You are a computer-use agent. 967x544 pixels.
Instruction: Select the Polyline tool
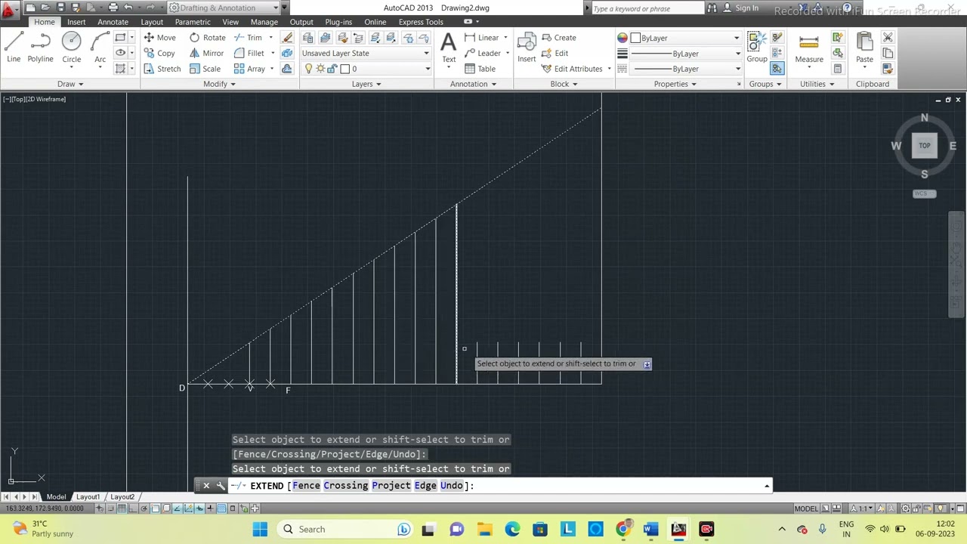tap(41, 48)
